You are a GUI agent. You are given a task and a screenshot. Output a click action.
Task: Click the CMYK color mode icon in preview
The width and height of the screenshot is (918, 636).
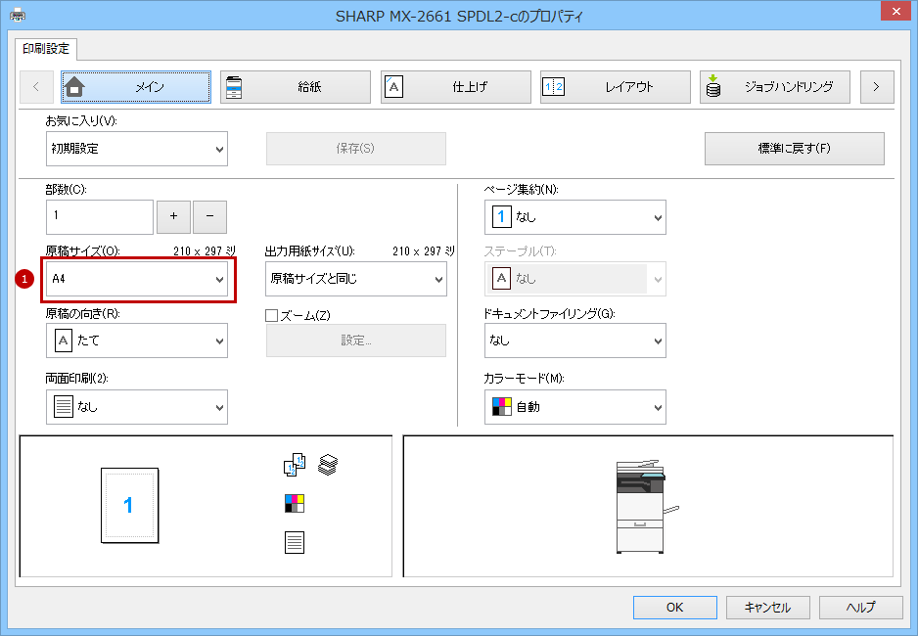(295, 503)
